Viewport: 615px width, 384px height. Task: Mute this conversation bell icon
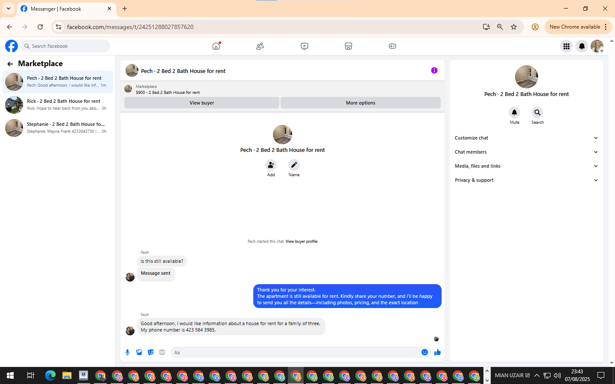coord(515,113)
